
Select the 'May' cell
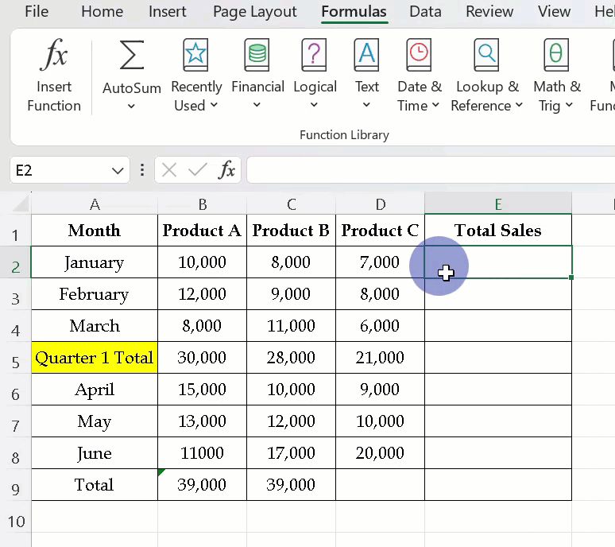(95, 421)
